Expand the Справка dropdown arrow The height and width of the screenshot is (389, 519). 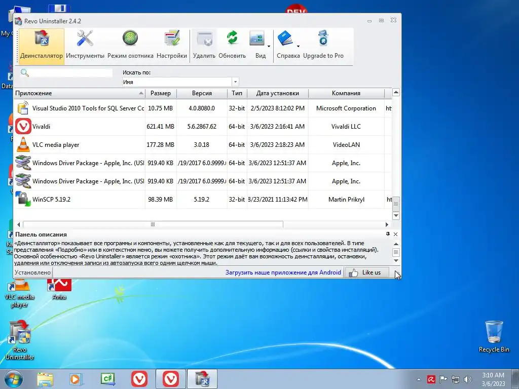tap(298, 46)
